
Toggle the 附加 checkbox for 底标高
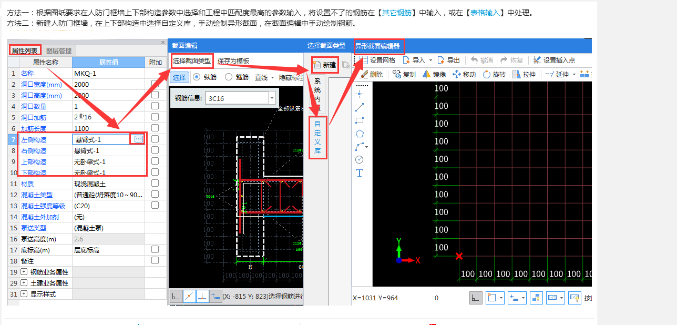pos(155,250)
